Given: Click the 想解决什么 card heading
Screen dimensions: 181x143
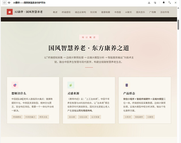Looking at the screenshot, I should pyautogui.click(x=19, y=93).
